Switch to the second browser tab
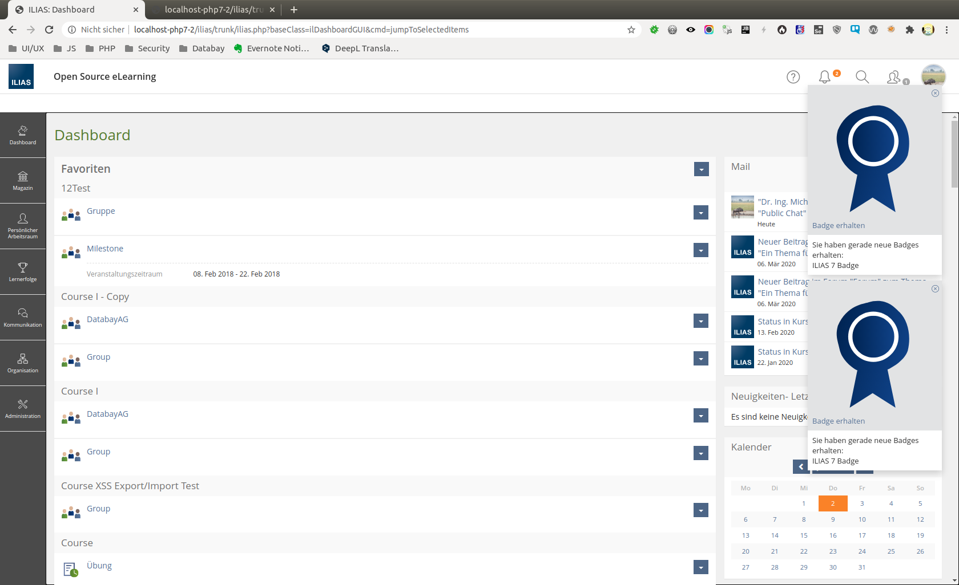The width and height of the screenshot is (959, 585). (x=212, y=10)
